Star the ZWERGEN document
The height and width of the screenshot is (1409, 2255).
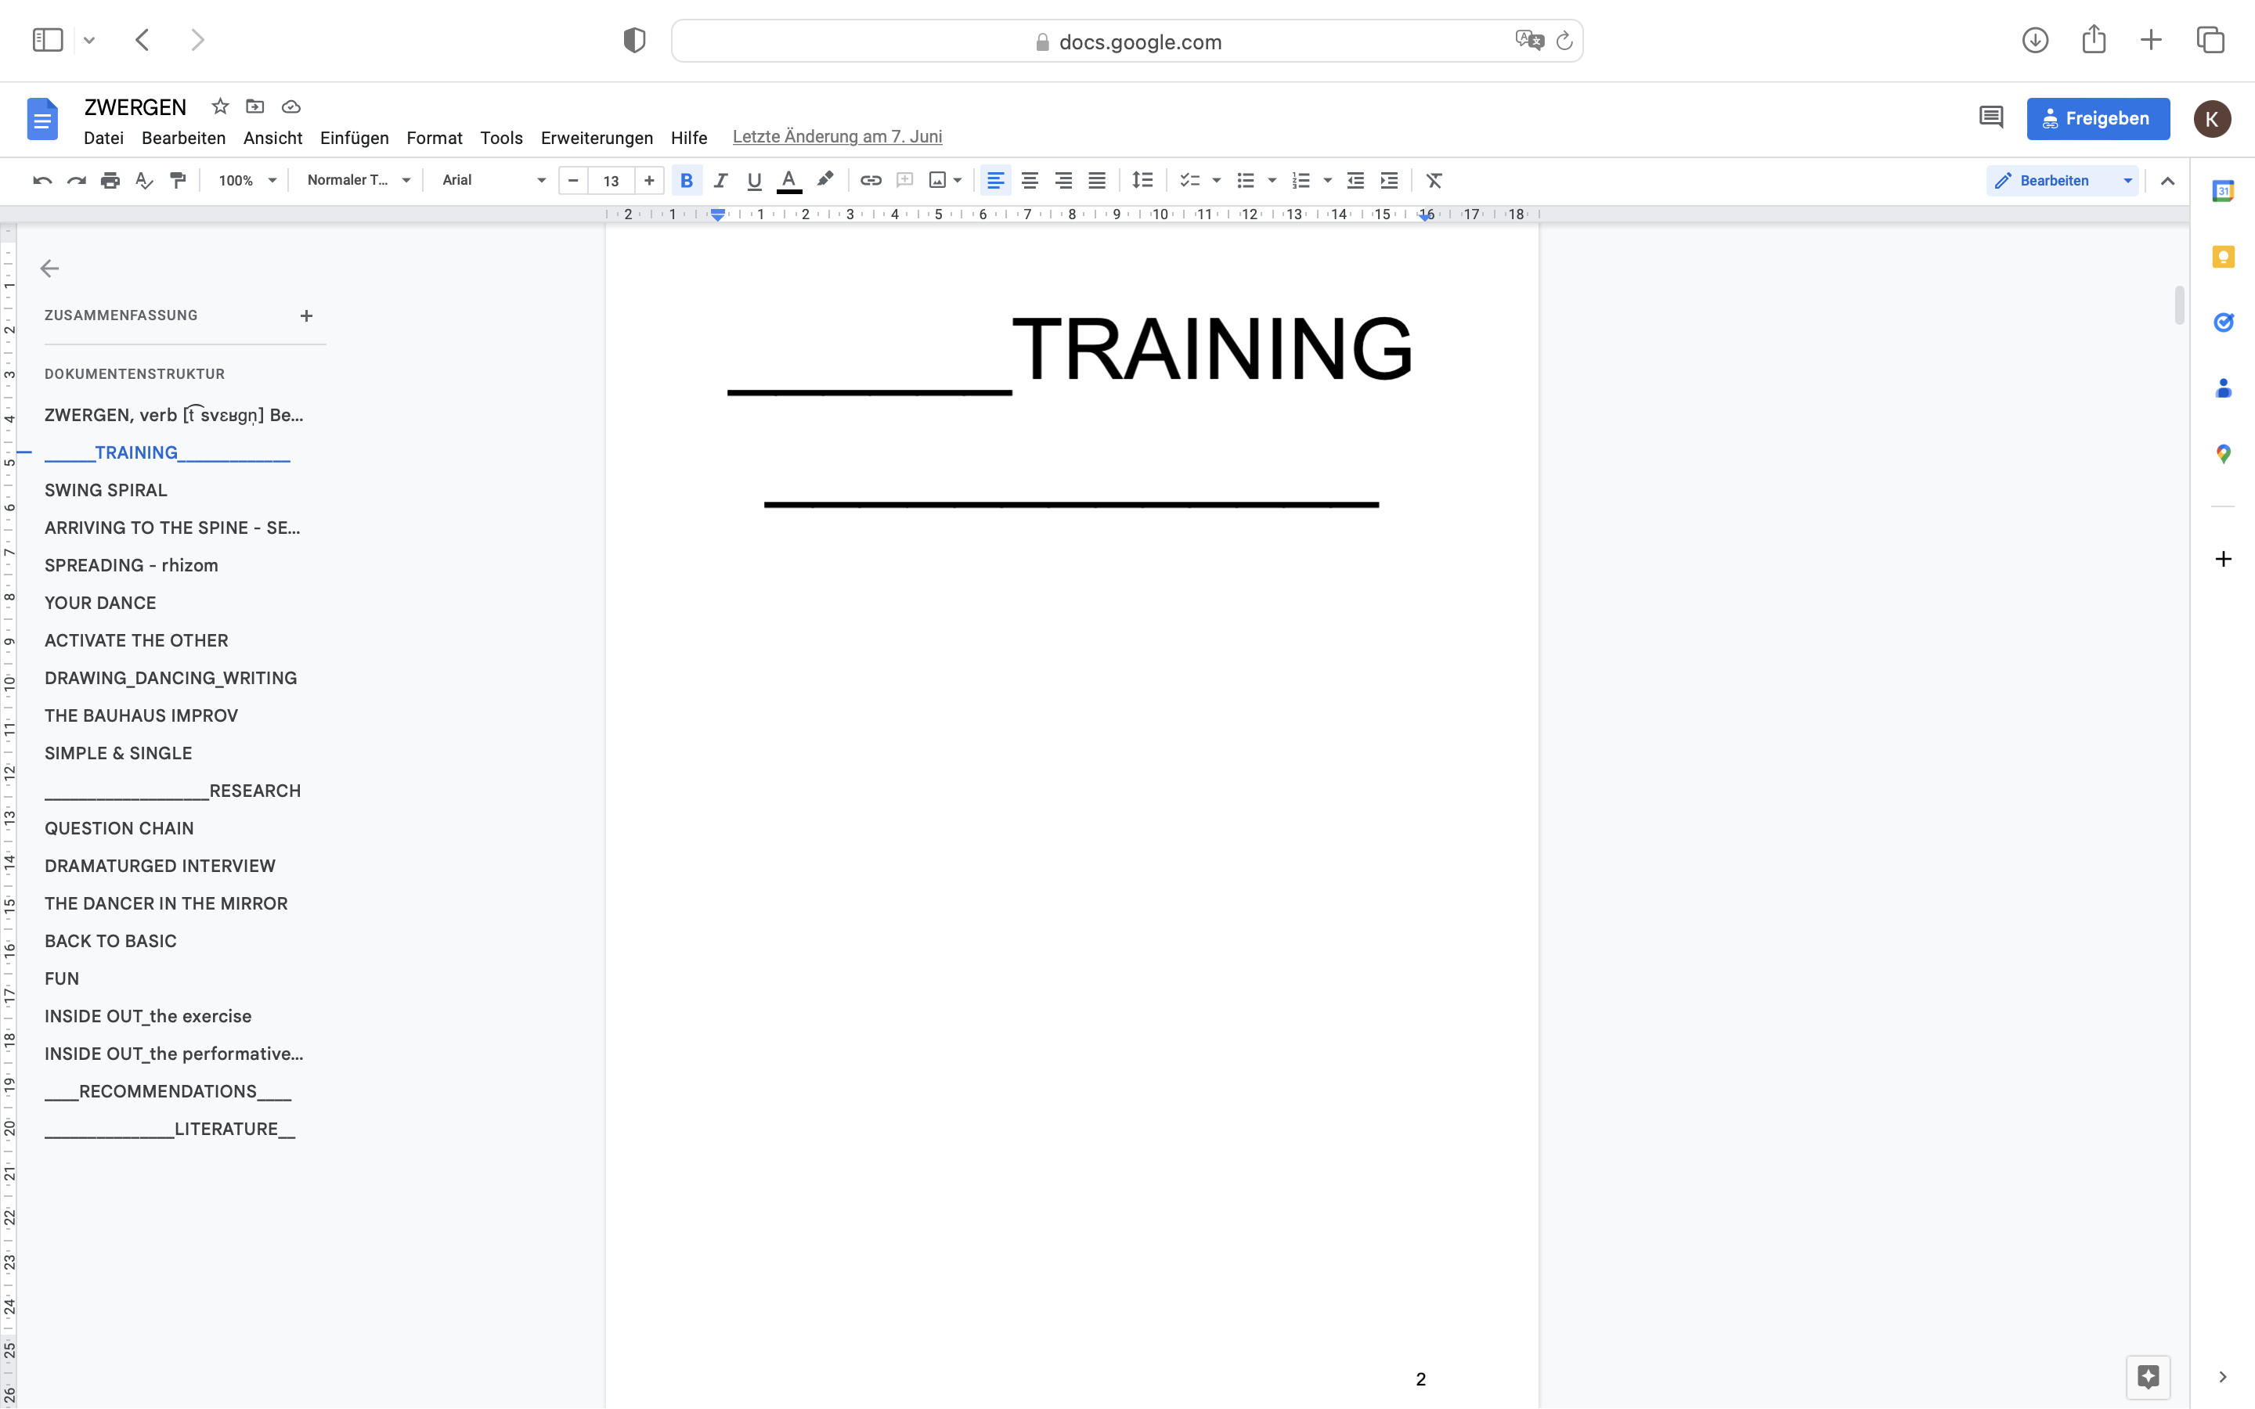coord(220,106)
